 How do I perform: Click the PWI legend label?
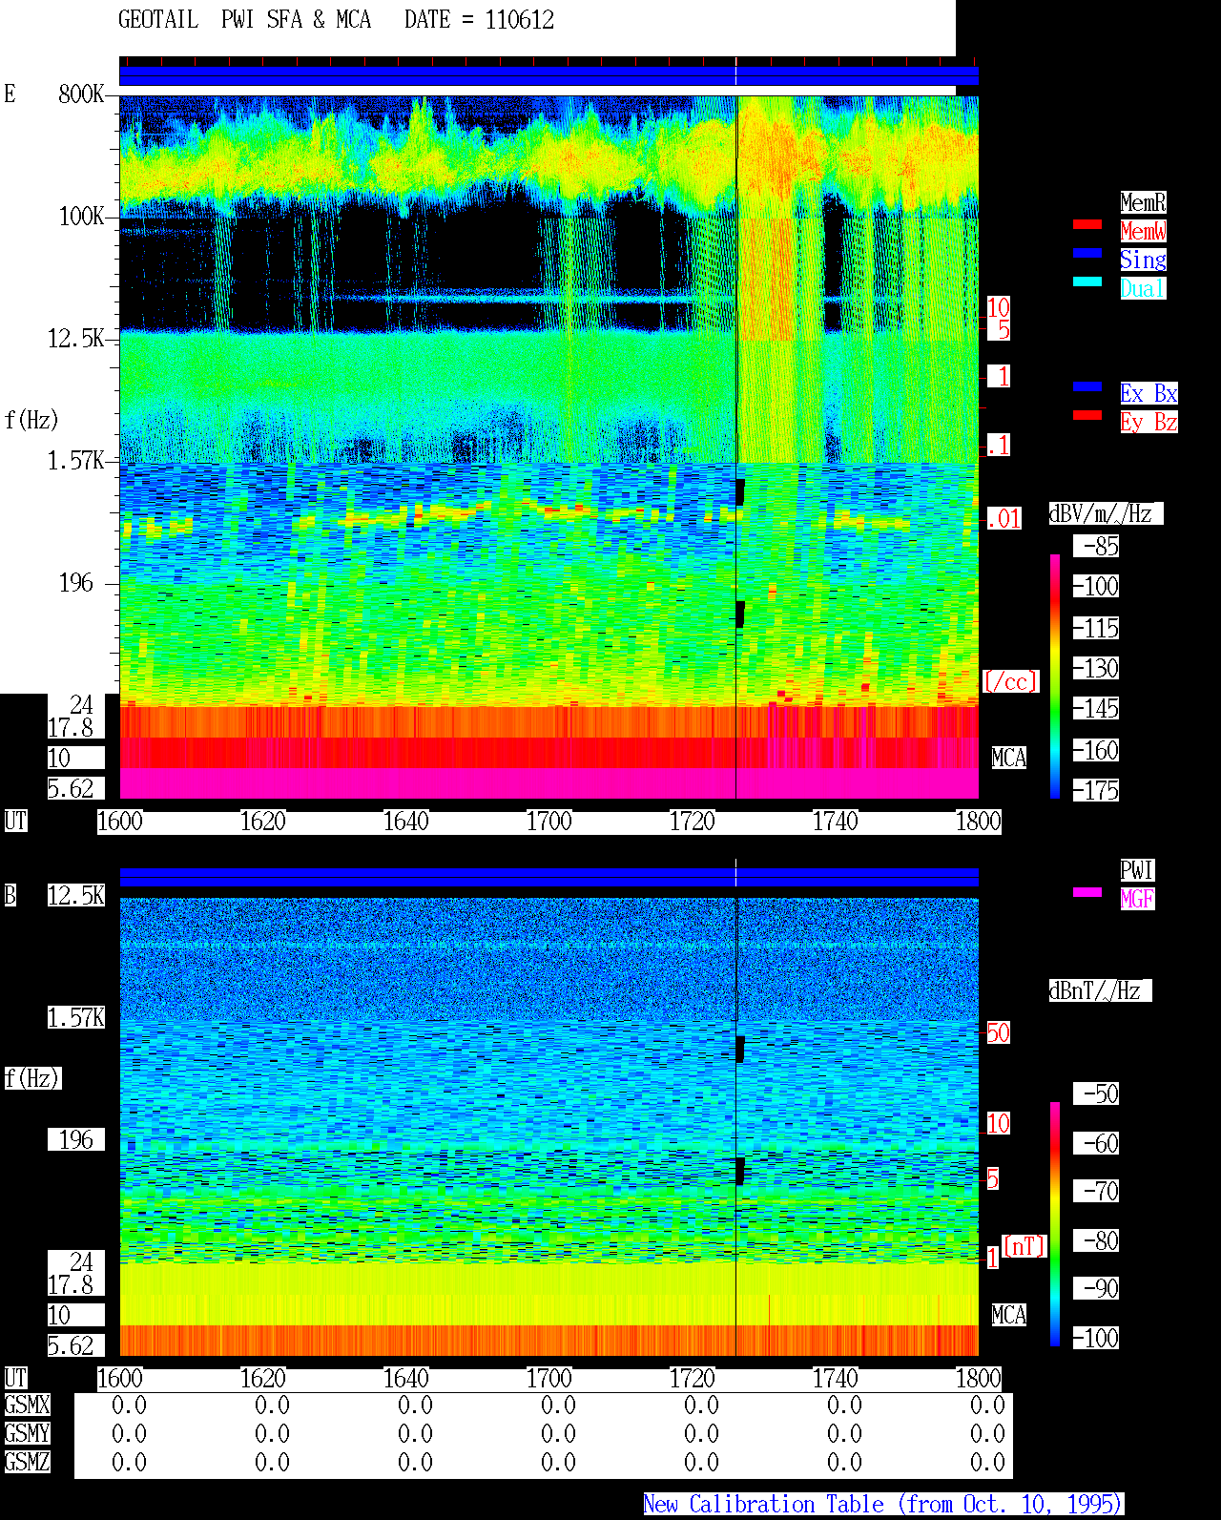(1137, 870)
